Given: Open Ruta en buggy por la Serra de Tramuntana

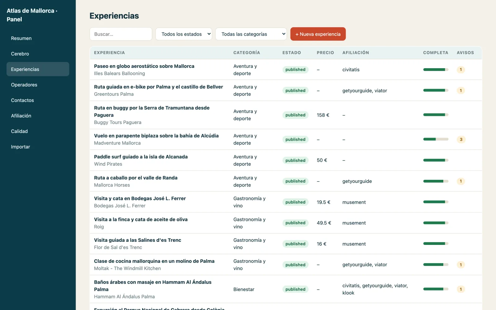Looking at the screenshot, I should [x=152, y=111].
